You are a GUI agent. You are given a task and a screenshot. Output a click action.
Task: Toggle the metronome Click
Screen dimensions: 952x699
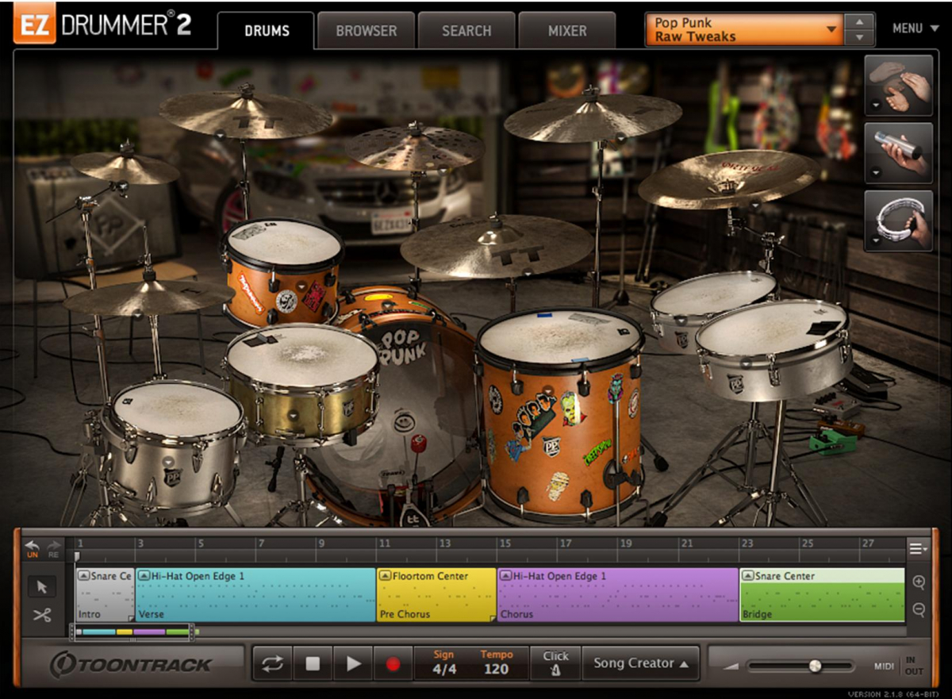555,663
